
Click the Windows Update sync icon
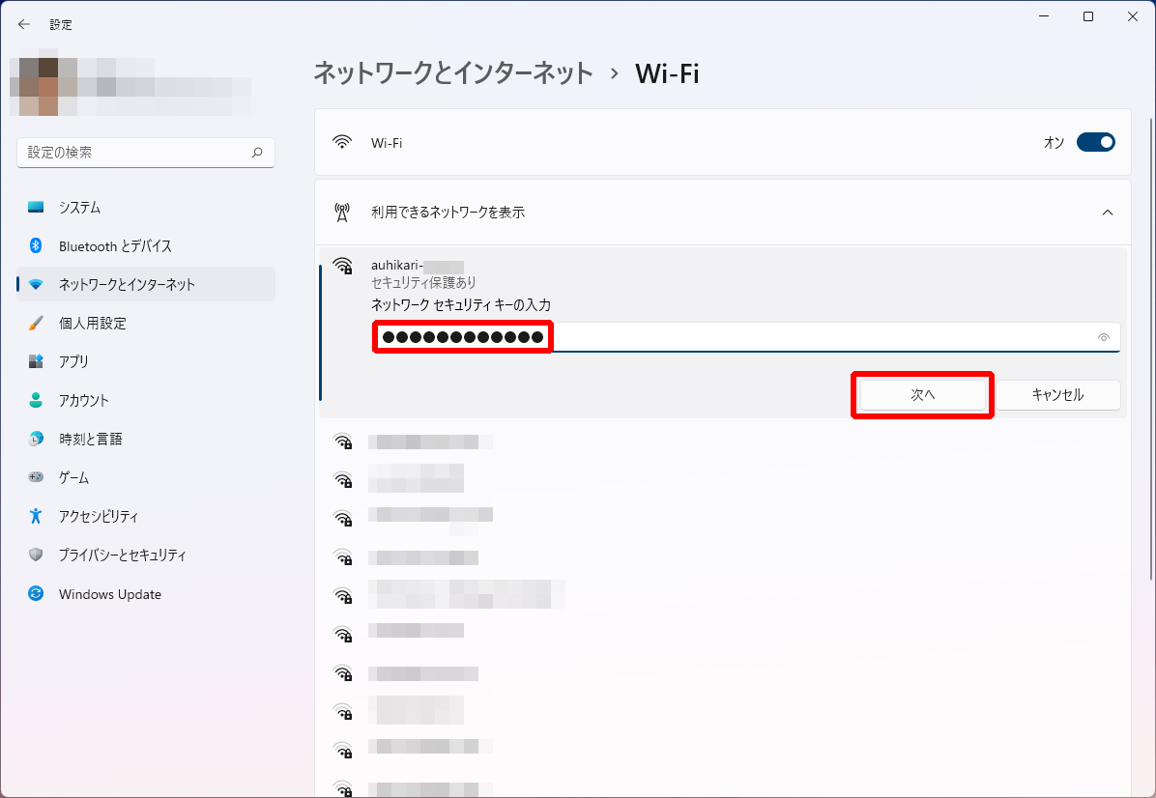pyautogui.click(x=36, y=594)
